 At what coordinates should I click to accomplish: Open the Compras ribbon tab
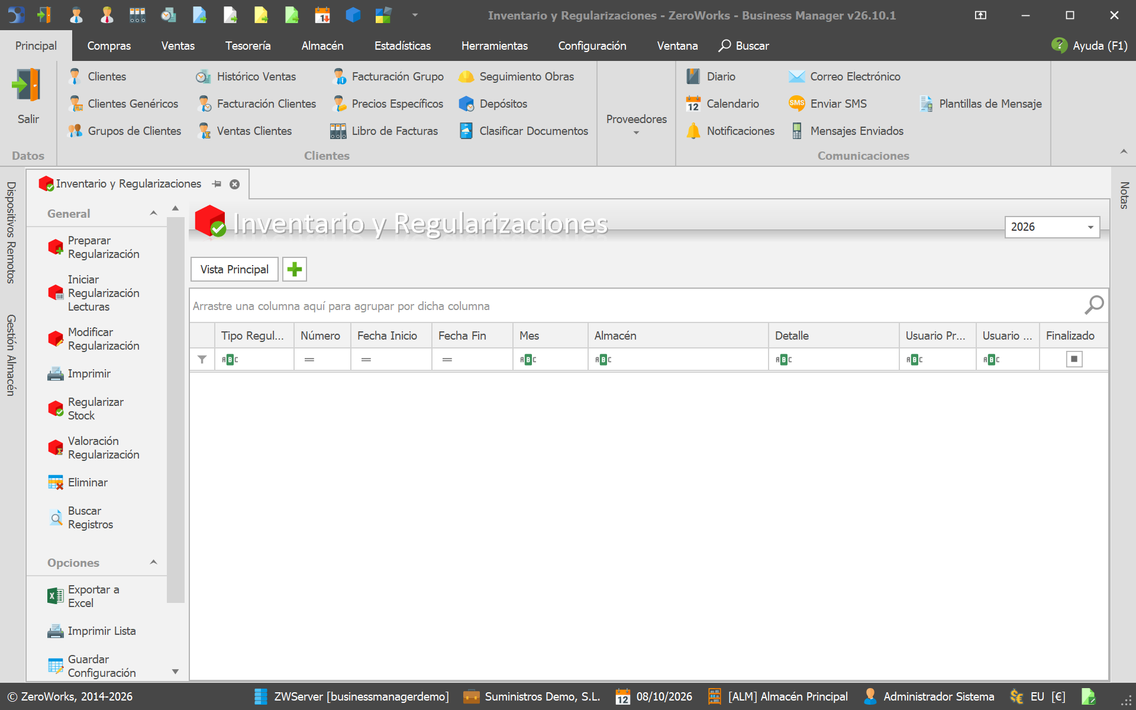coord(109,46)
